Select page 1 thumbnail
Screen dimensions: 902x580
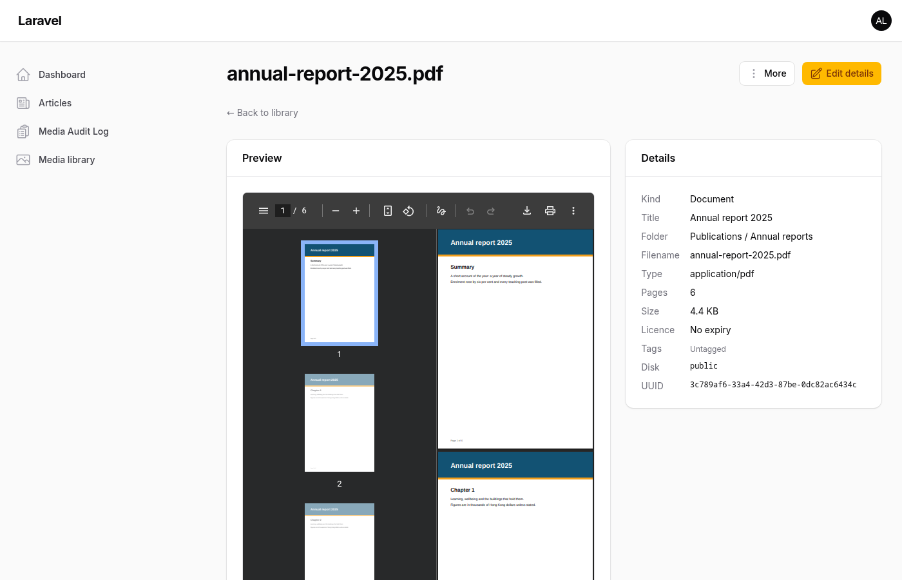[340, 293]
